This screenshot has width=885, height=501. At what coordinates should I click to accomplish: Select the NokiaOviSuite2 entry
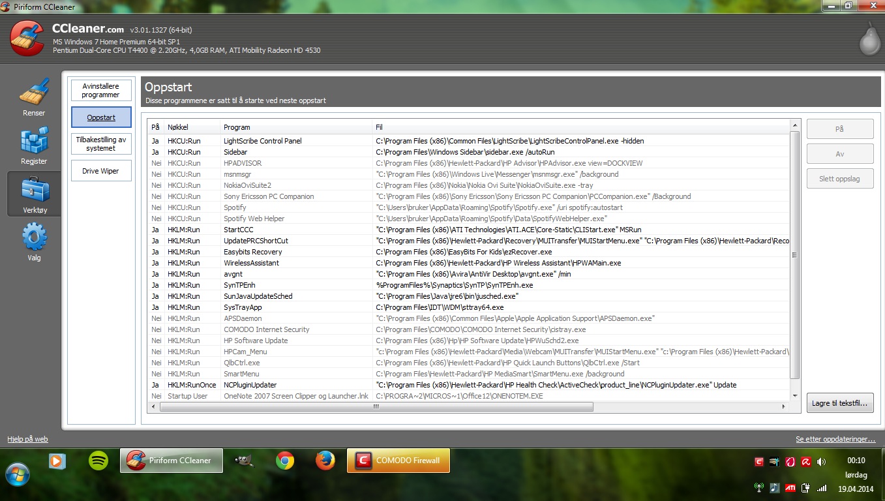(469, 185)
